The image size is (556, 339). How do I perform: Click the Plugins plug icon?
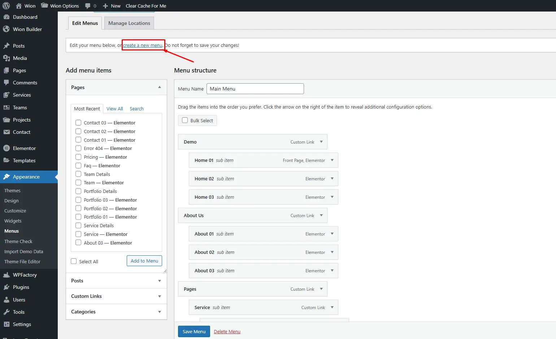[x=6, y=287]
